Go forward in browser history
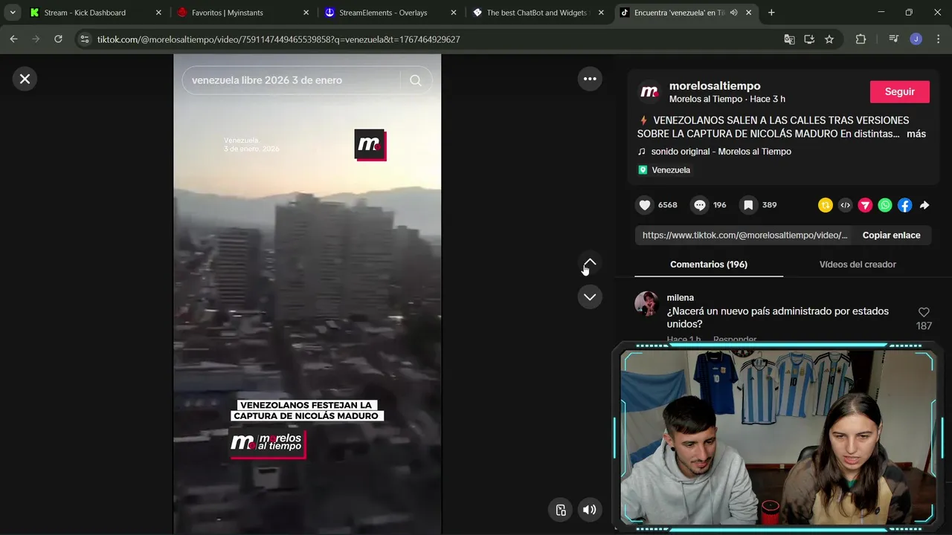 click(x=36, y=39)
